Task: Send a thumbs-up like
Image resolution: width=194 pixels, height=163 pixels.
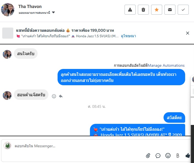Action: coord(188,156)
